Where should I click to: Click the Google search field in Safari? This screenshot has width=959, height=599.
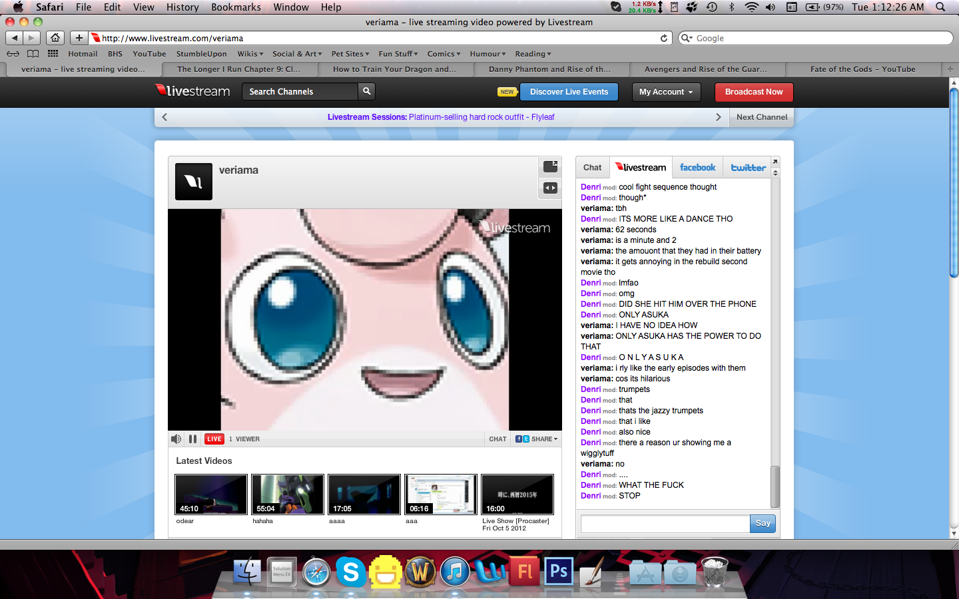816,38
